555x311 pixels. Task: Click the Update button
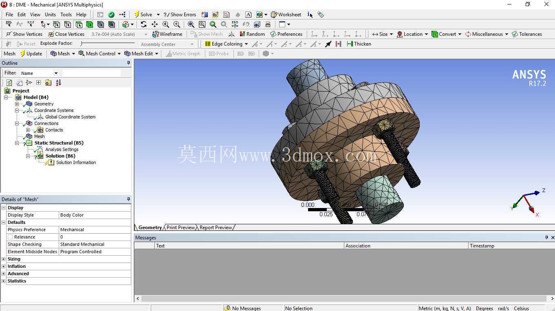point(31,54)
